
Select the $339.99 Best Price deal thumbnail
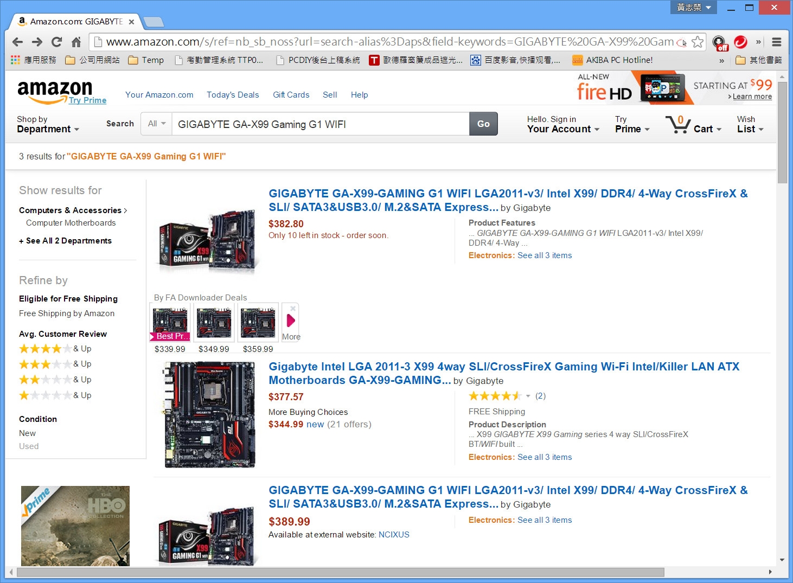pyautogui.click(x=170, y=323)
